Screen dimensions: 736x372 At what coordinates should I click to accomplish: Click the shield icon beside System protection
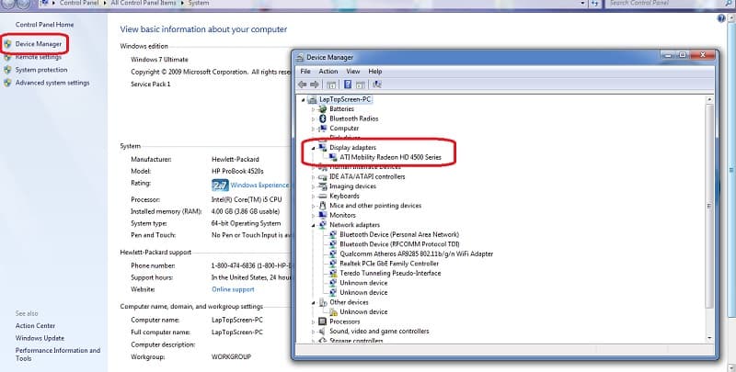pos(7,70)
